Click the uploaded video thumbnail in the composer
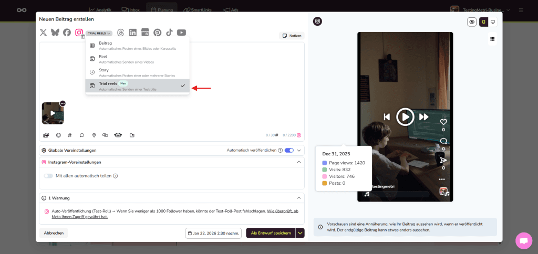 coord(53,113)
